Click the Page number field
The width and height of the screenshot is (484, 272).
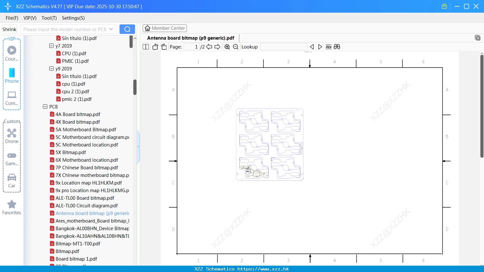point(191,47)
